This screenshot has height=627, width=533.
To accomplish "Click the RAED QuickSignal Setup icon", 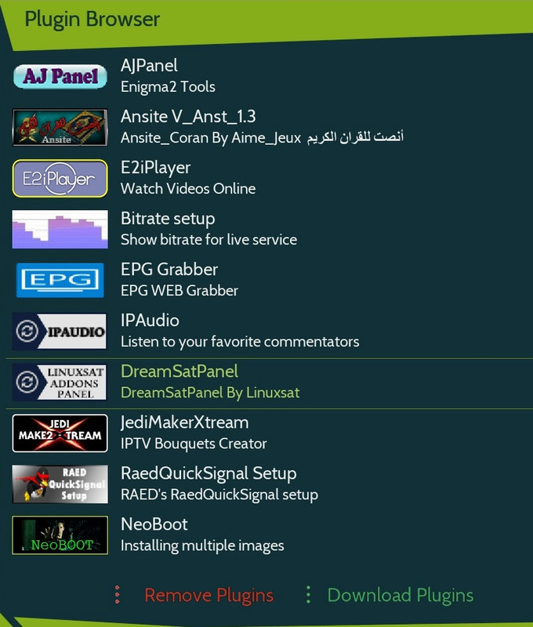I will [60, 484].
